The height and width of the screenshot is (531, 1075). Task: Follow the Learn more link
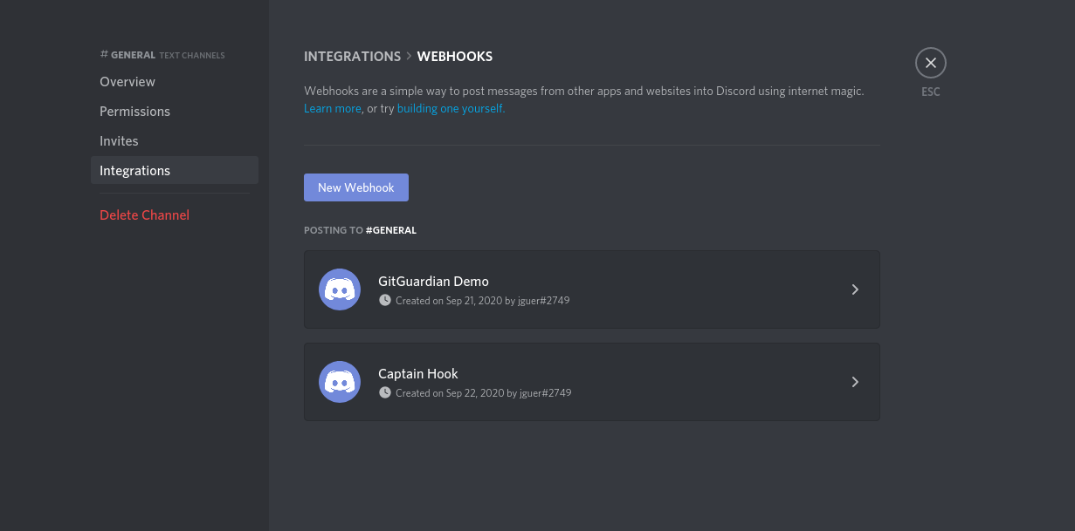tap(333, 109)
